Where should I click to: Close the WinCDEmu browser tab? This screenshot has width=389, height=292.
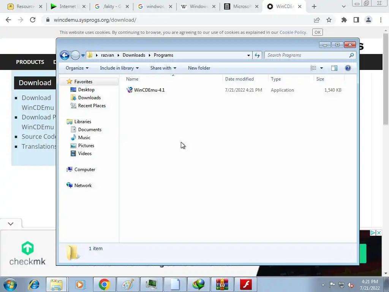[300, 6]
